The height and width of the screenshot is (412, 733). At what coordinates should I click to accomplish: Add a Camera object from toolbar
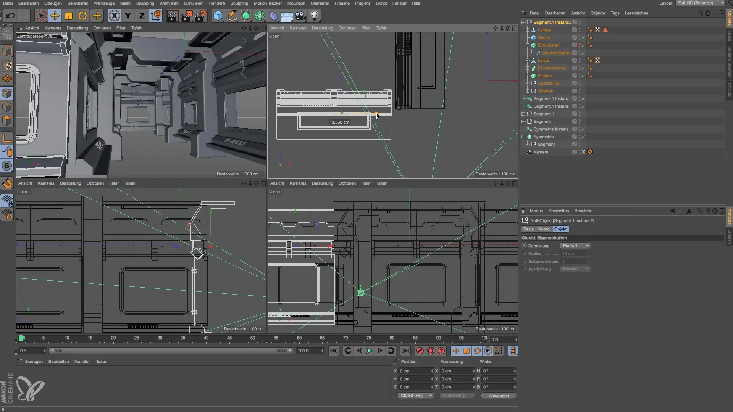(301, 16)
